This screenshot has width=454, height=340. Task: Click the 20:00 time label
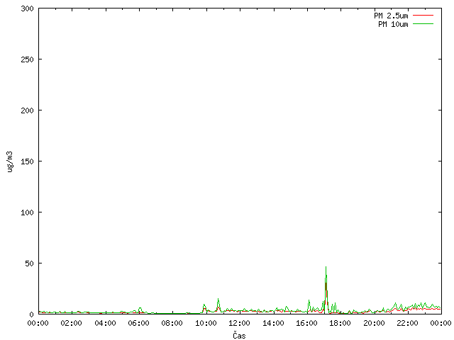point(374,323)
